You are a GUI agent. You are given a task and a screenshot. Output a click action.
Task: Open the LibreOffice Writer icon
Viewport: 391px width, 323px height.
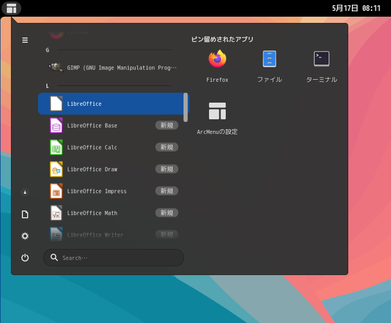click(56, 234)
